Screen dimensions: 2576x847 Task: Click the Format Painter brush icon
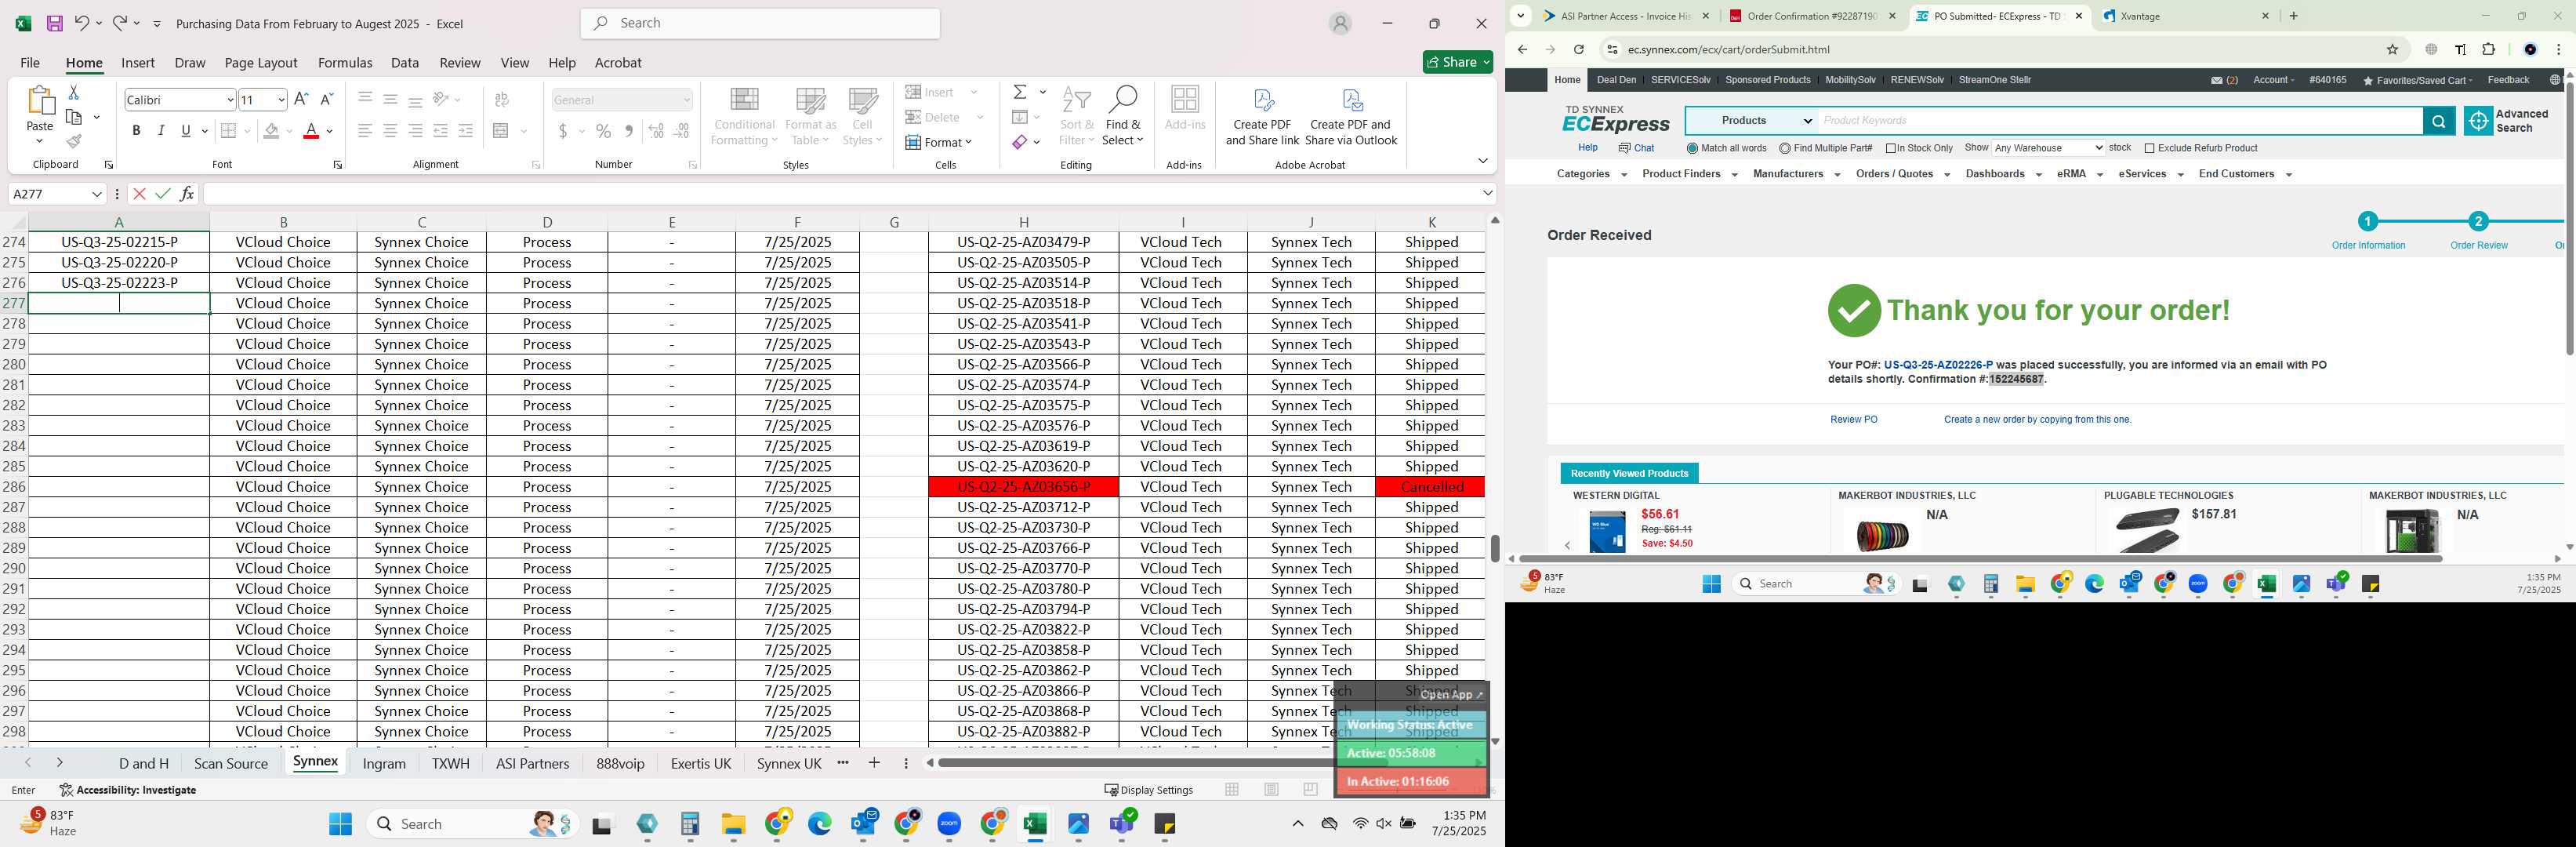(x=73, y=142)
